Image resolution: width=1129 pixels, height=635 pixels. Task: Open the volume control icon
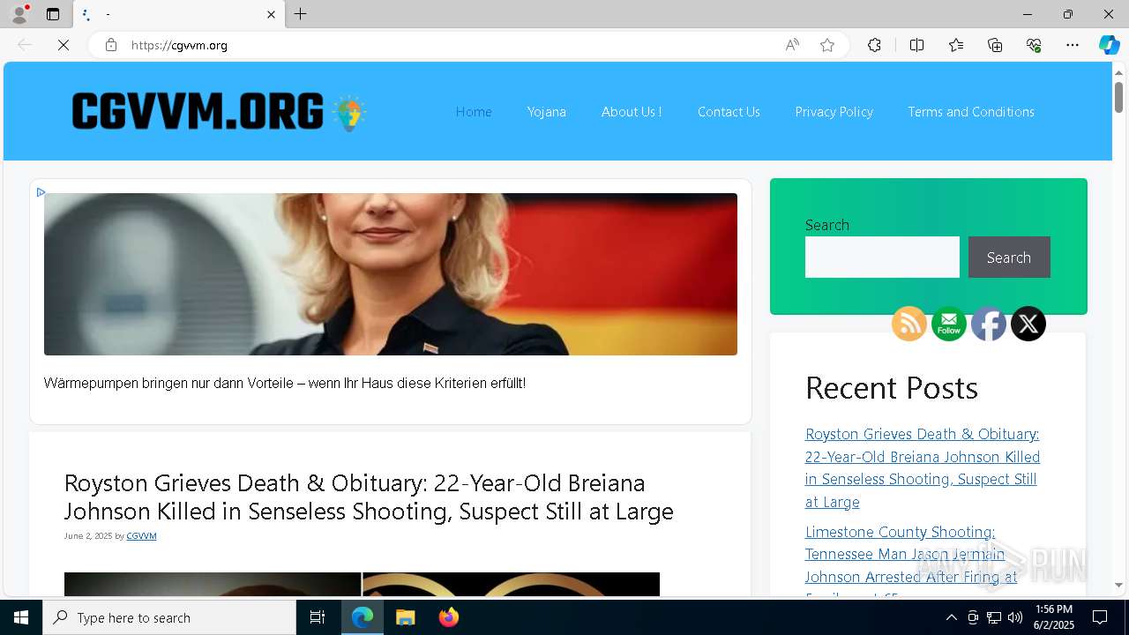pyautogui.click(x=1015, y=617)
